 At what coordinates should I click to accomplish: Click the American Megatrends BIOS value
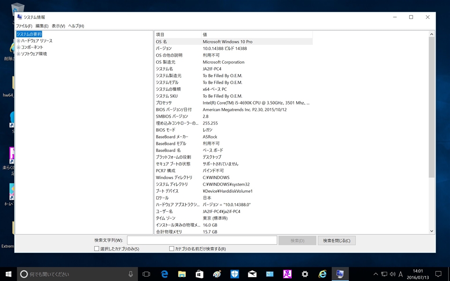244,109
